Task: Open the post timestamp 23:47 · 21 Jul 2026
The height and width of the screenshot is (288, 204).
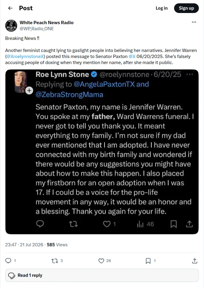Action: [x=24, y=245]
